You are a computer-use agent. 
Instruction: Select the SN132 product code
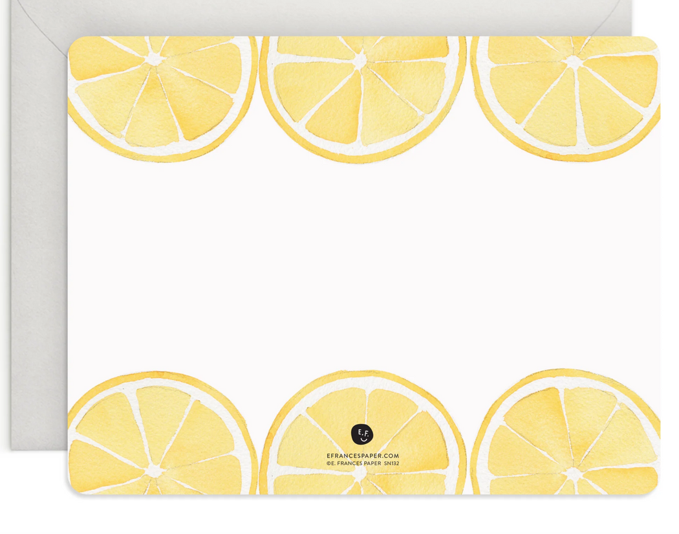coord(391,463)
